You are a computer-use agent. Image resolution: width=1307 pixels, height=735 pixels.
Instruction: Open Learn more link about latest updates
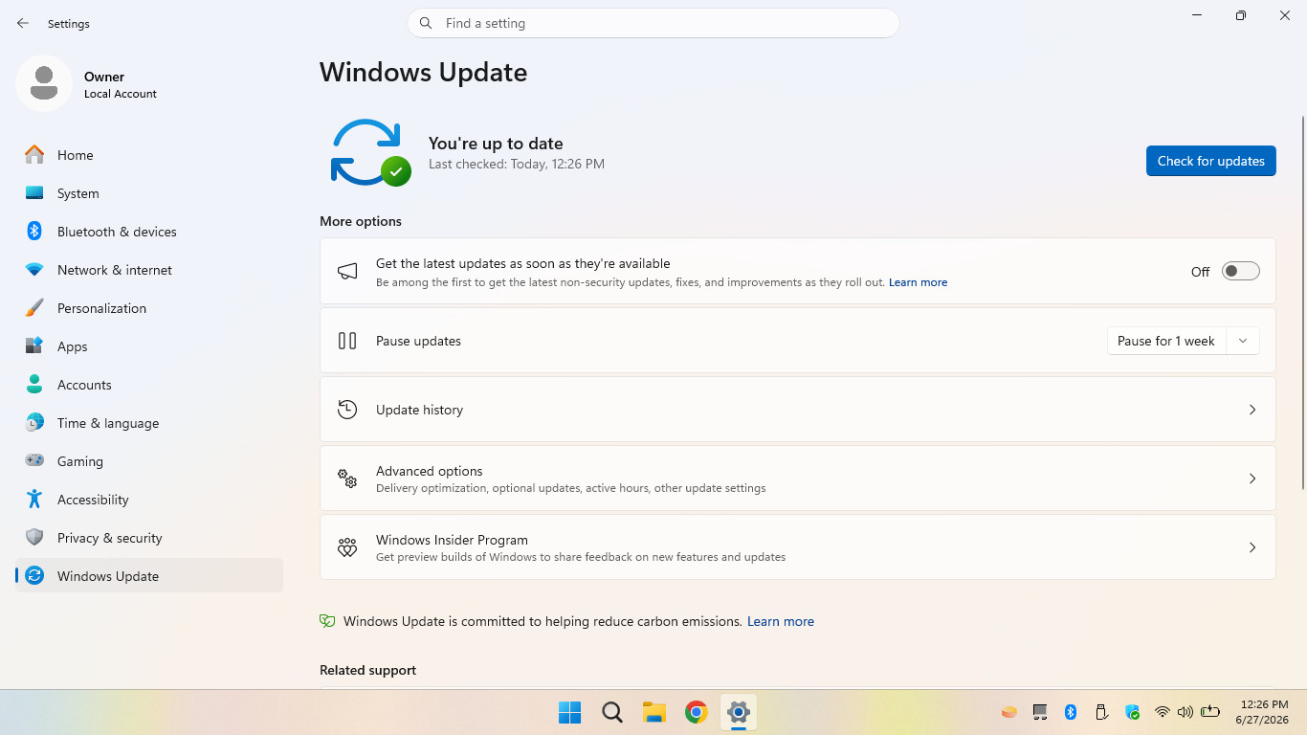[918, 282]
